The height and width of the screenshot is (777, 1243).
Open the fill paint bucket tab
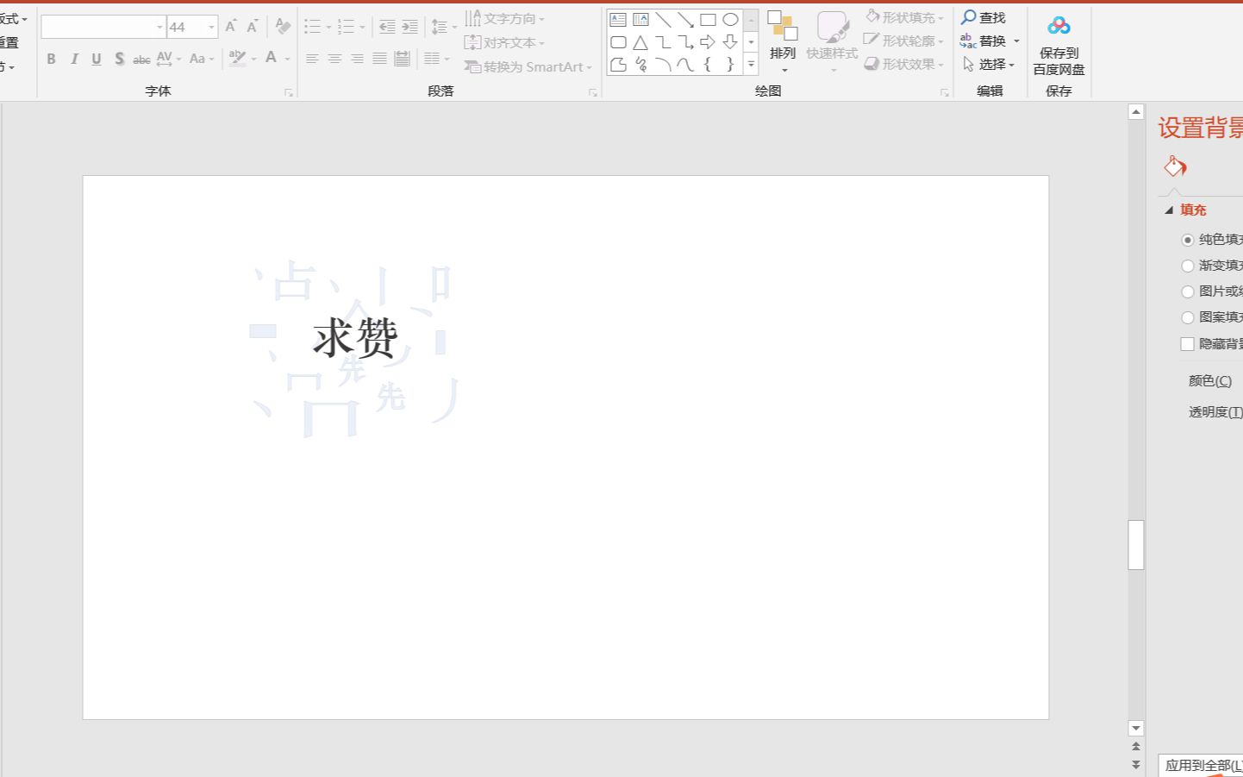(1175, 166)
